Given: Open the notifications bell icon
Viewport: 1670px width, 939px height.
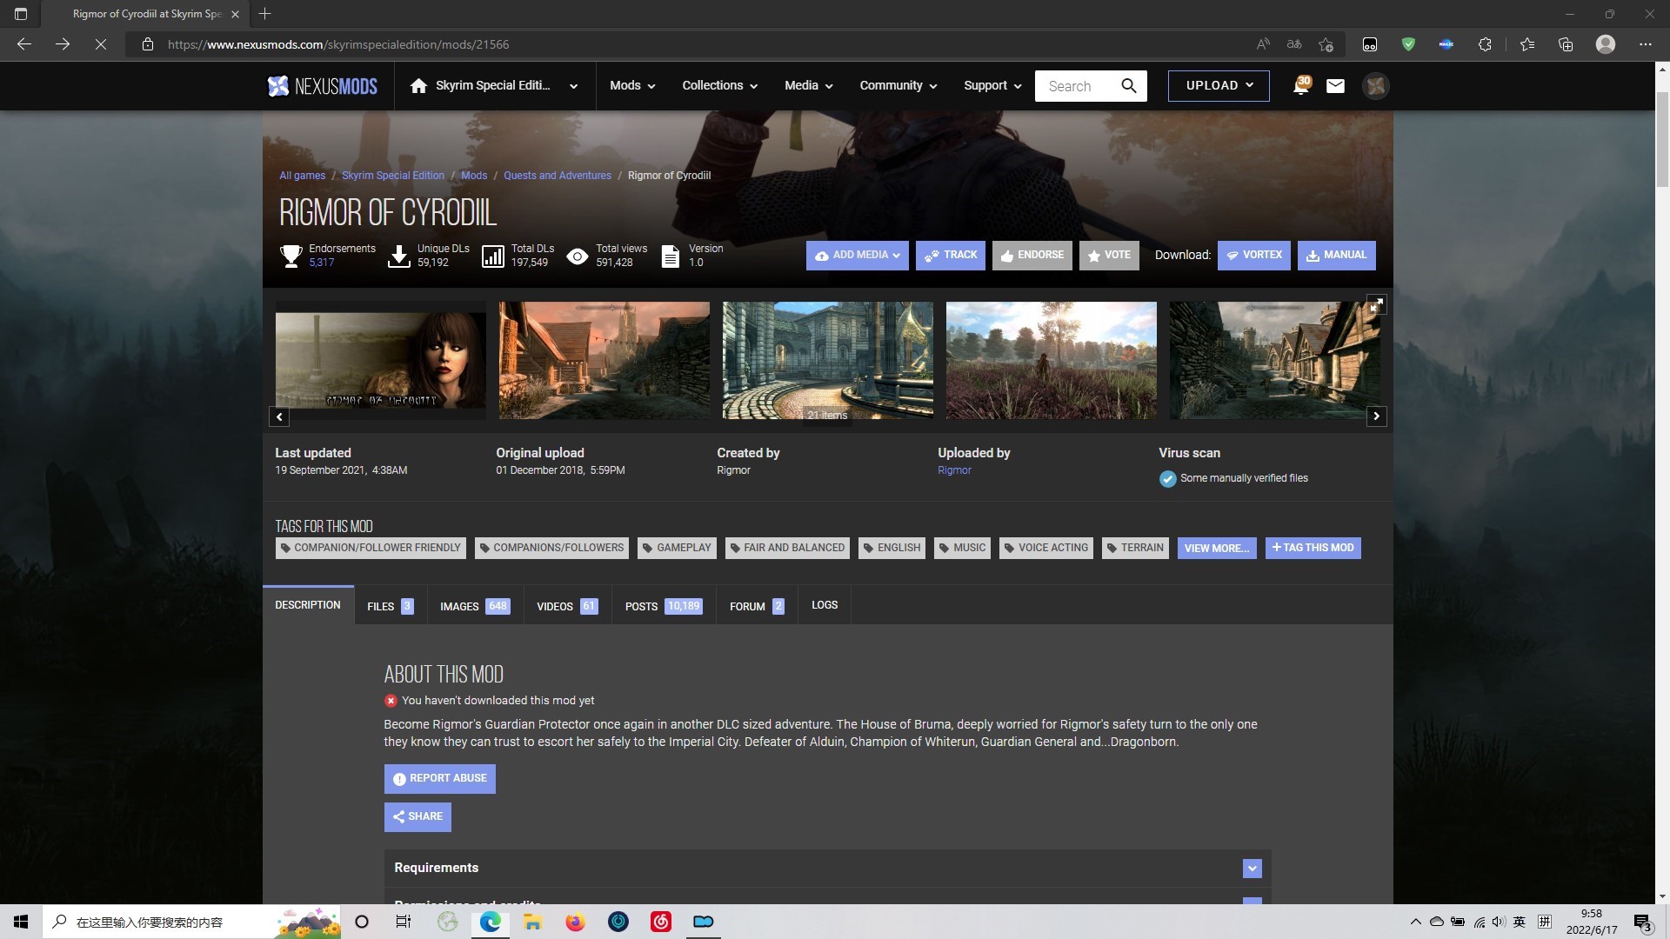Looking at the screenshot, I should [x=1301, y=85].
